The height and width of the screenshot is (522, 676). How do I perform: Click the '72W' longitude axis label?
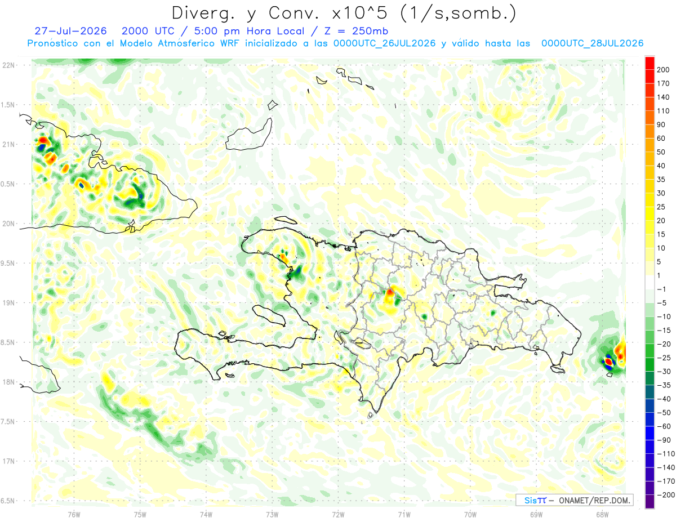(338, 514)
